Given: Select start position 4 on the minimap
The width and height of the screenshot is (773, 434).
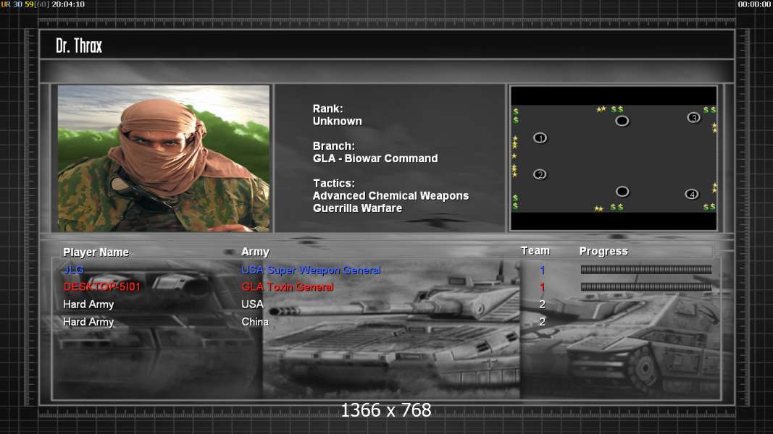Looking at the screenshot, I should pyautogui.click(x=692, y=194).
